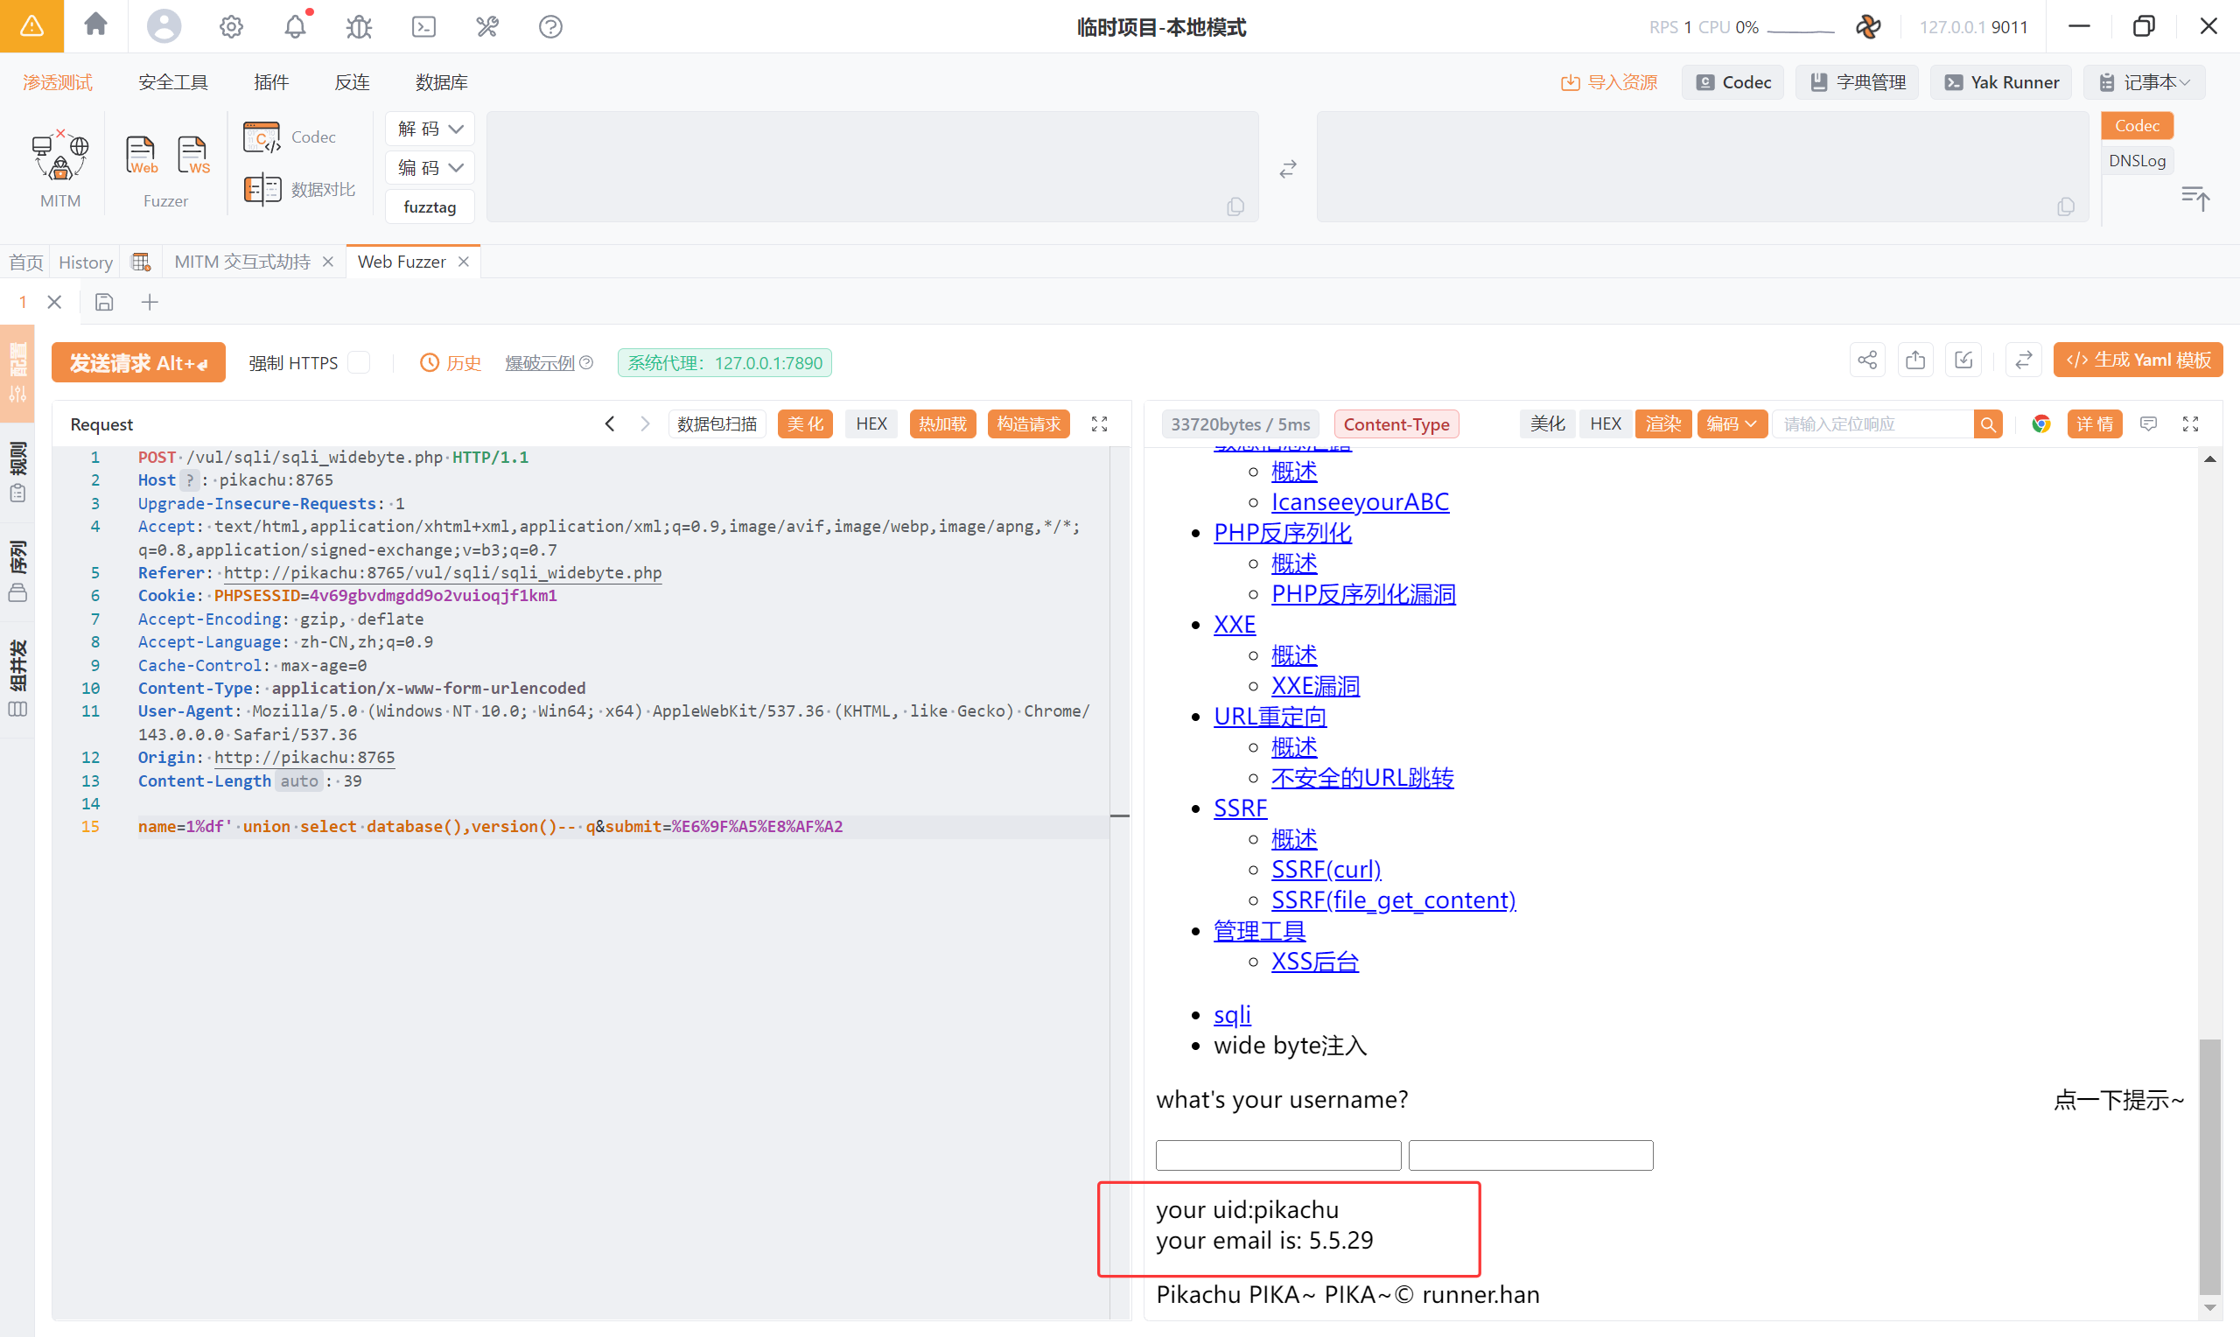Open the plugins menu
The image size is (2240, 1337).
click(270, 82)
